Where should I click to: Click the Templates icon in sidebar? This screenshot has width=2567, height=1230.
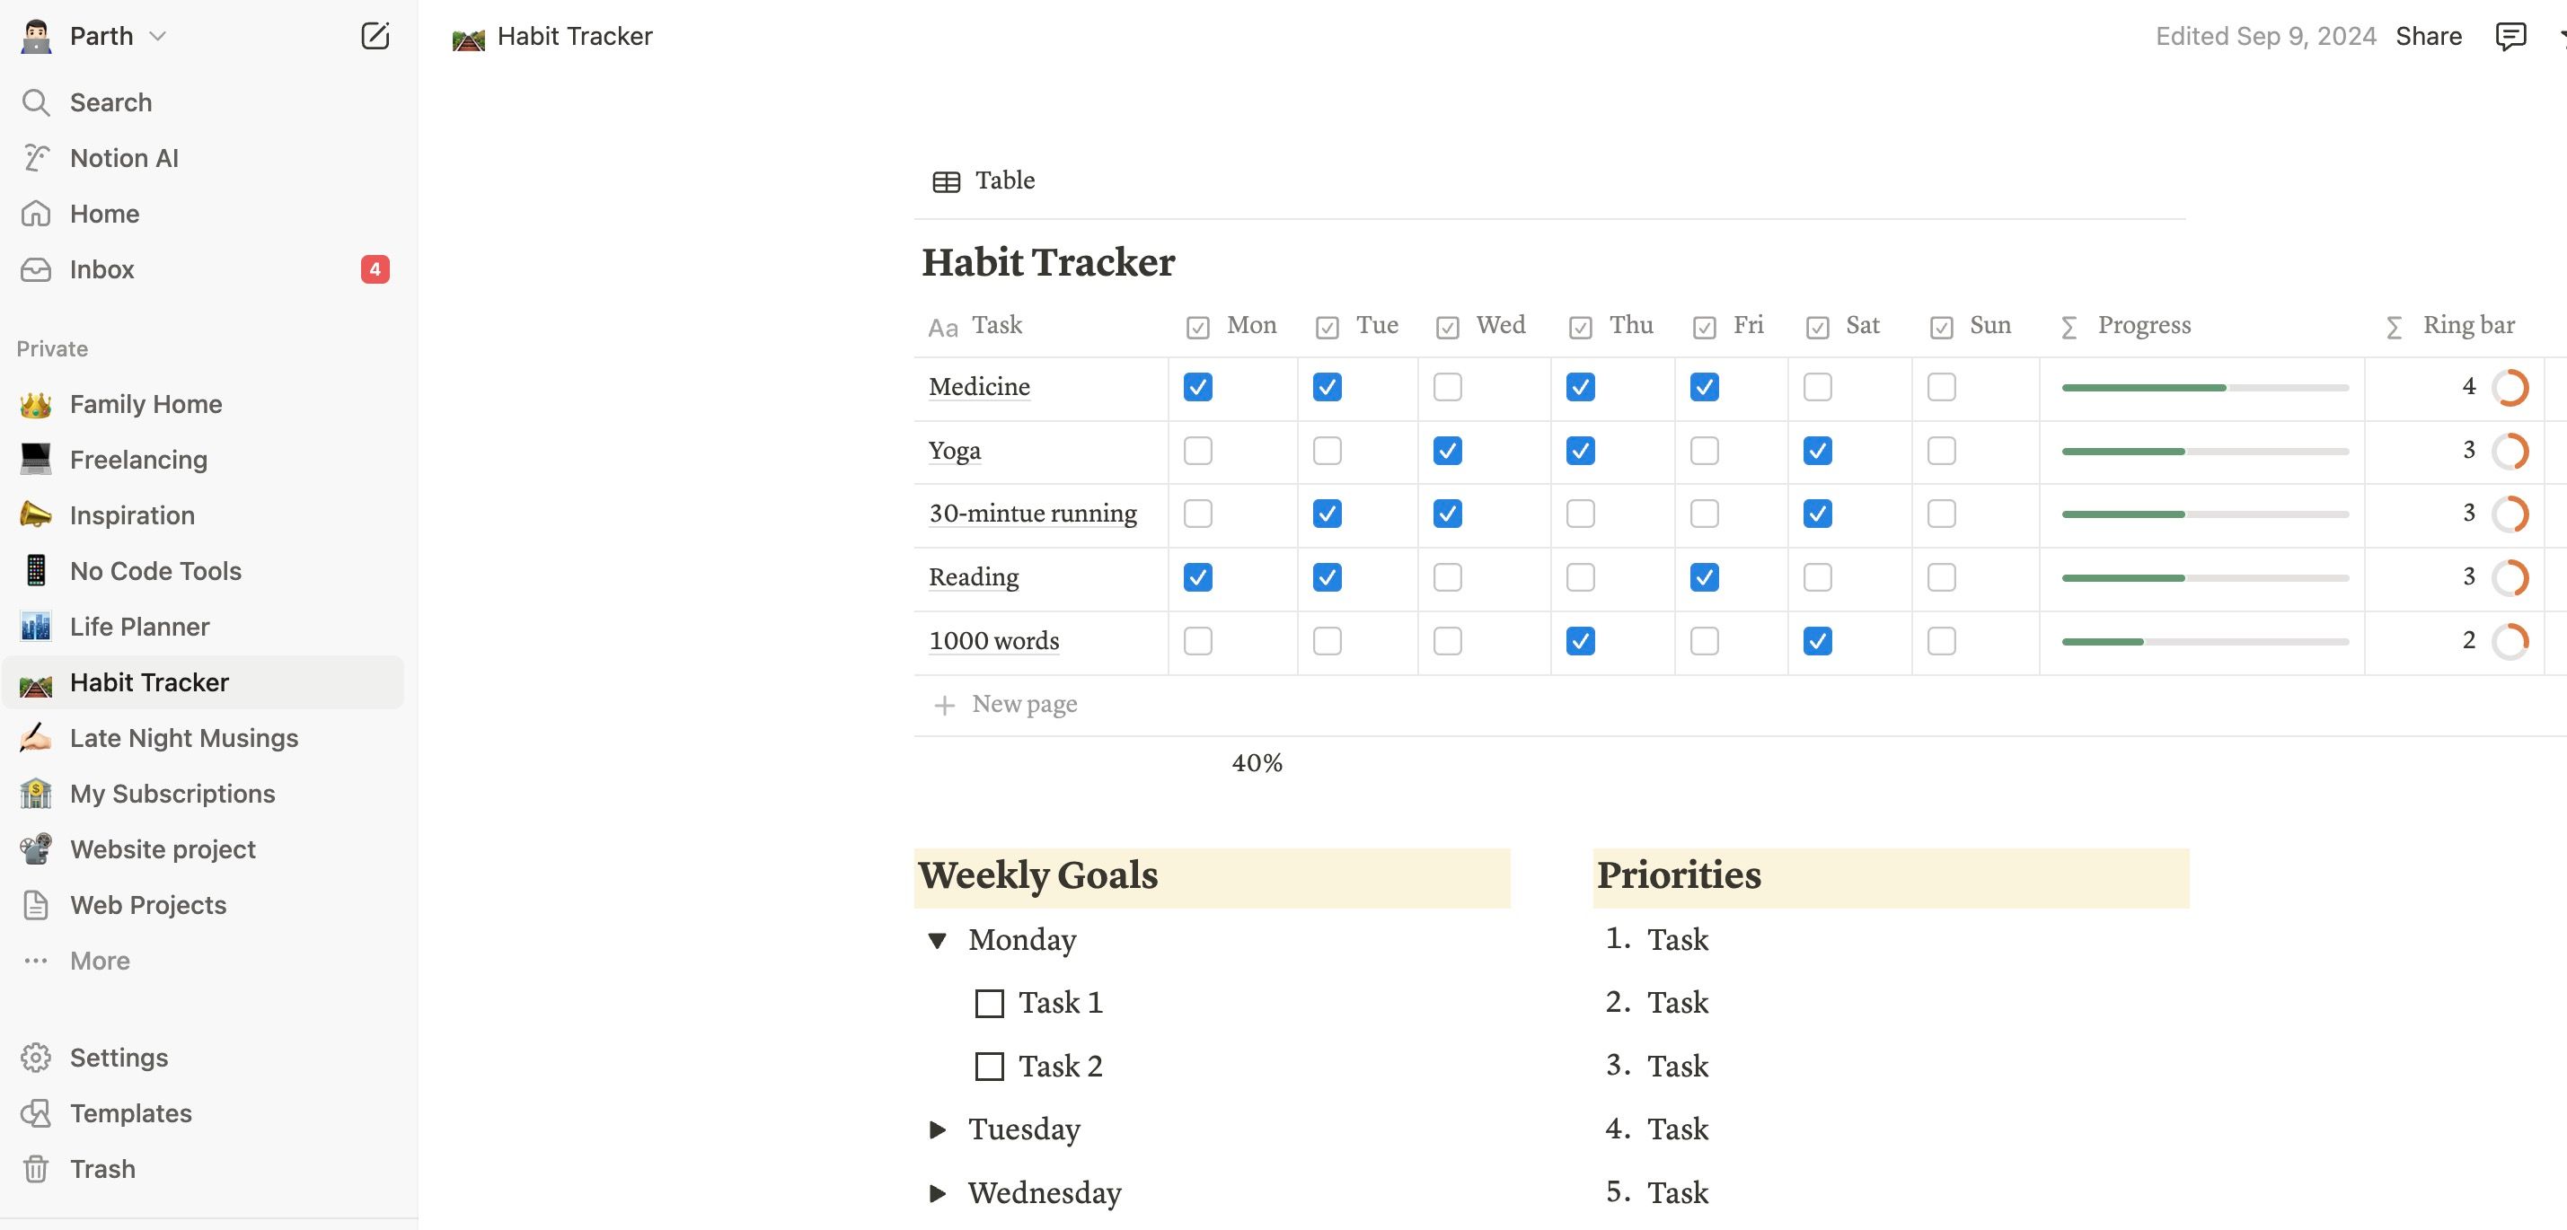[x=36, y=1113]
